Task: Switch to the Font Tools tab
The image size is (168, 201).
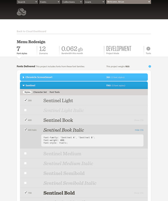Action: click(55, 92)
